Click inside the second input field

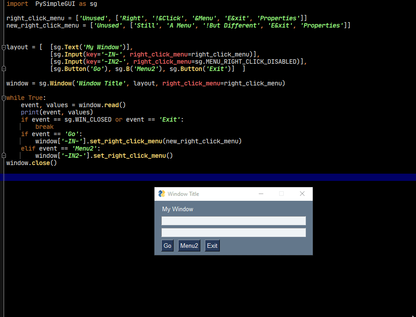click(233, 231)
